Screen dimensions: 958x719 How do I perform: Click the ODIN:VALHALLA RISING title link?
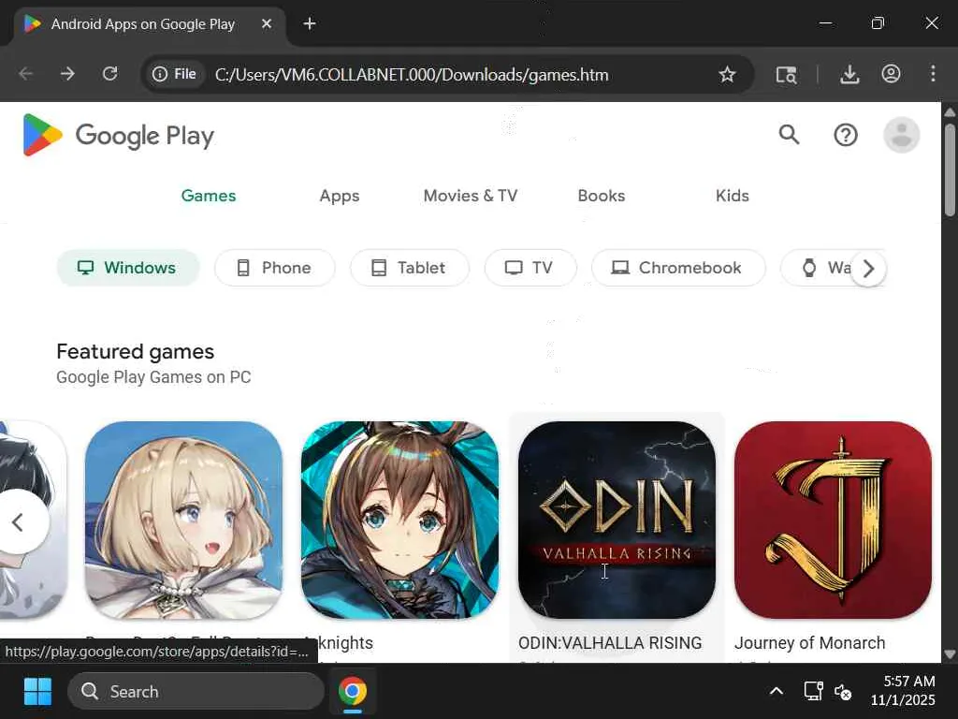click(610, 642)
